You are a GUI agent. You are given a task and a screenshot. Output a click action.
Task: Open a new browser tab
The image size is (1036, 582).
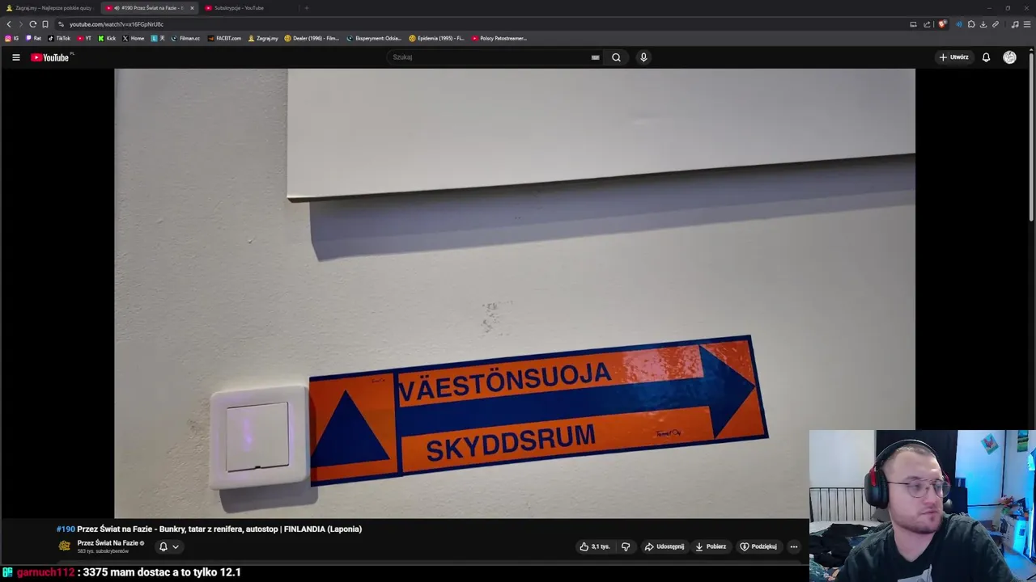coord(306,8)
